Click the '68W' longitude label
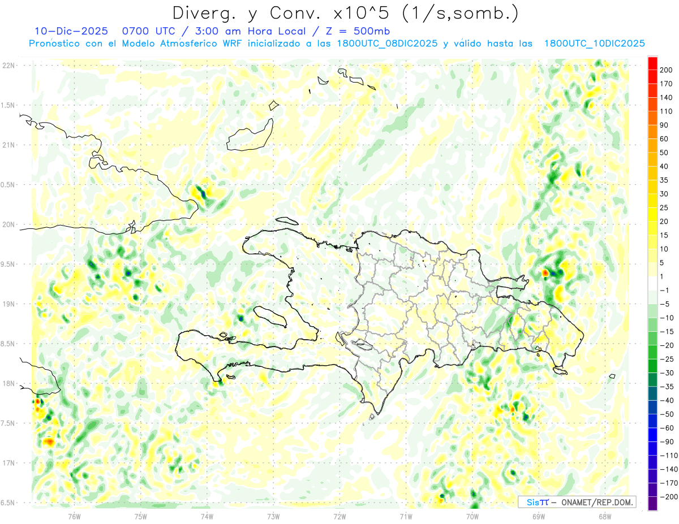Screen dimensions: 679x524 point(604,517)
